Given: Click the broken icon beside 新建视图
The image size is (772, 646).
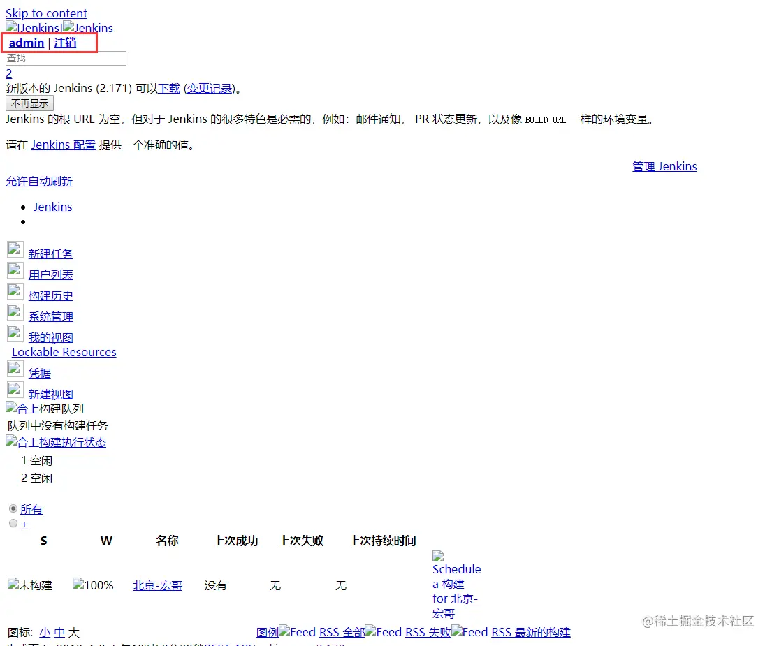Looking at the screenshot, I should click(15, 390).
